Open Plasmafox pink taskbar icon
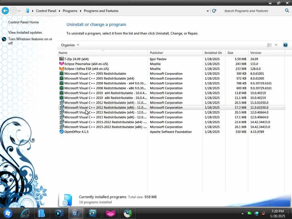Screen dimensions: 292x219 [x=111, y=213]
